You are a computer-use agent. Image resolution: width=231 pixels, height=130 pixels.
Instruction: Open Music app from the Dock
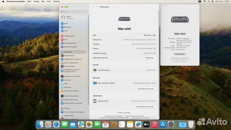tap(155, 125)
